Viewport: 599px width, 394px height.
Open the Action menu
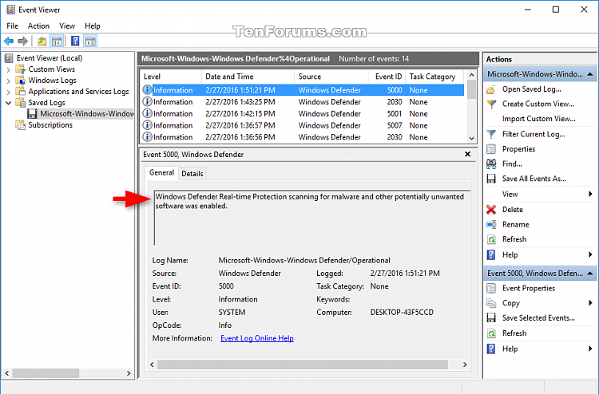coord(38,26)
